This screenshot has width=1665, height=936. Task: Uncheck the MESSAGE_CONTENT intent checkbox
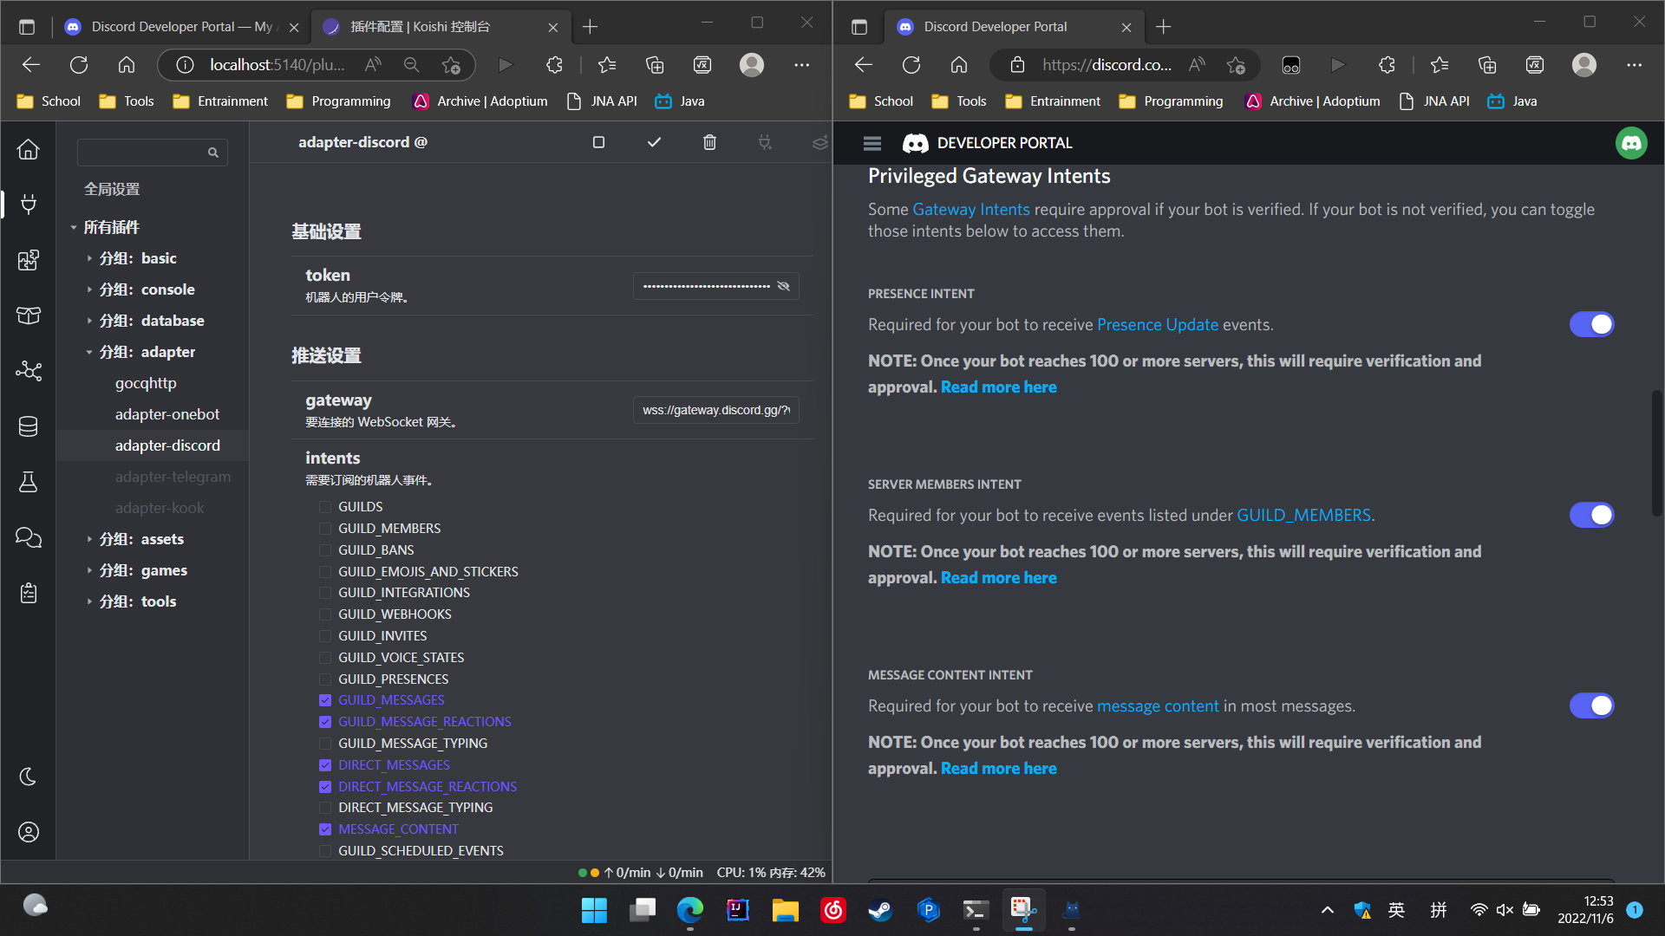click(x=325, y=829)
